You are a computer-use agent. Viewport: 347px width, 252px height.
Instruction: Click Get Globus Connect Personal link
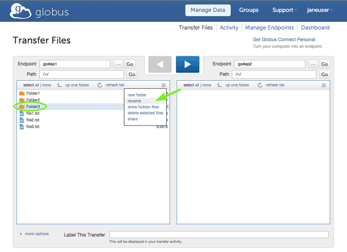tap(284, 39)
